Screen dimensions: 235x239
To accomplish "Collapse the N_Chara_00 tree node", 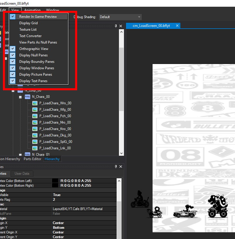I will click(20, 97).
